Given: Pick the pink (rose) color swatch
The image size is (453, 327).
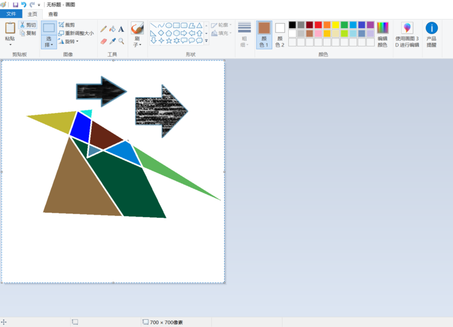Looking at the screenshot, I should [x=318, y=34].
